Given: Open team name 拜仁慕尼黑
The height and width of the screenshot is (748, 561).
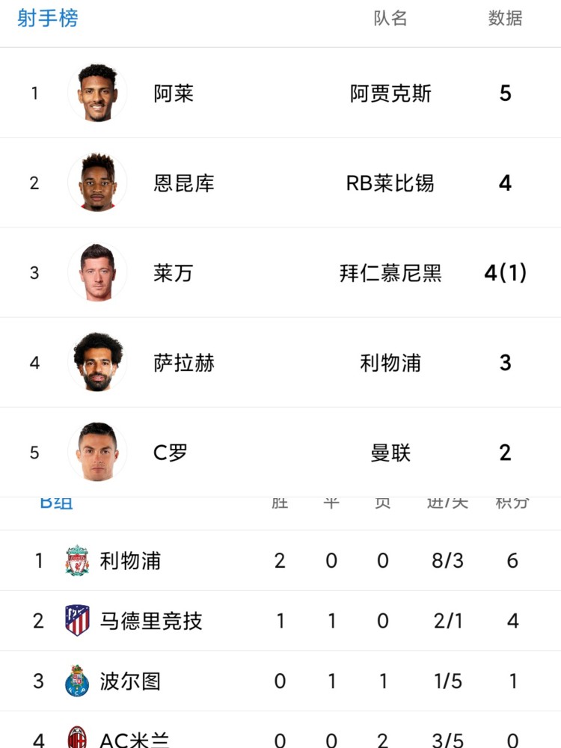Looking at the screenshot, I should pyautogui.click(x=390, y=273).
